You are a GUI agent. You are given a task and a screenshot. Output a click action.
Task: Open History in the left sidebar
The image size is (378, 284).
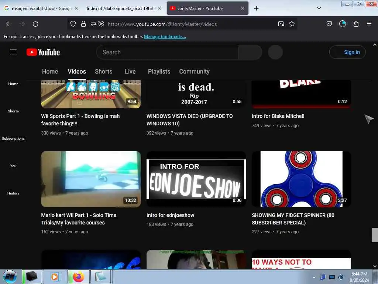point(13,193)
